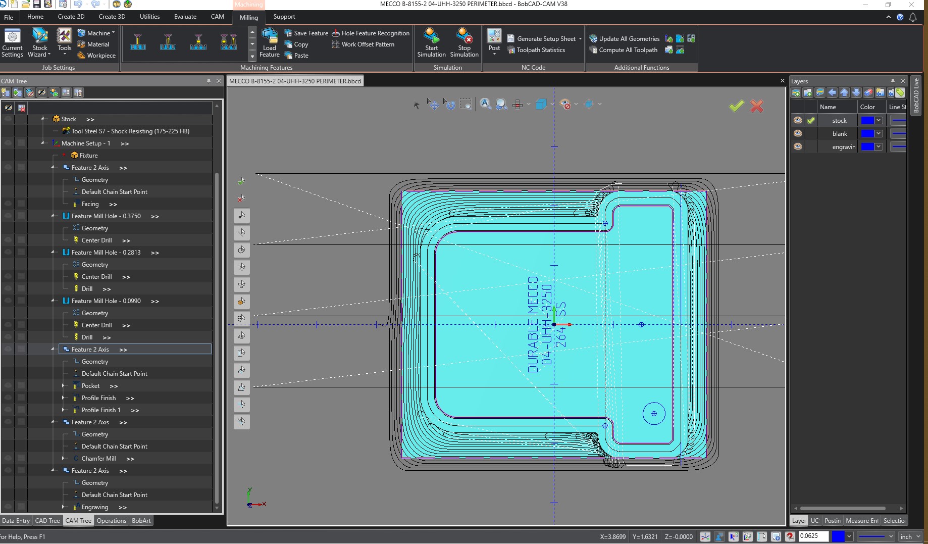This screenshot has width=928, height=544.
Task: Expand the Pocket operation in tree
Action: (63, 386)
